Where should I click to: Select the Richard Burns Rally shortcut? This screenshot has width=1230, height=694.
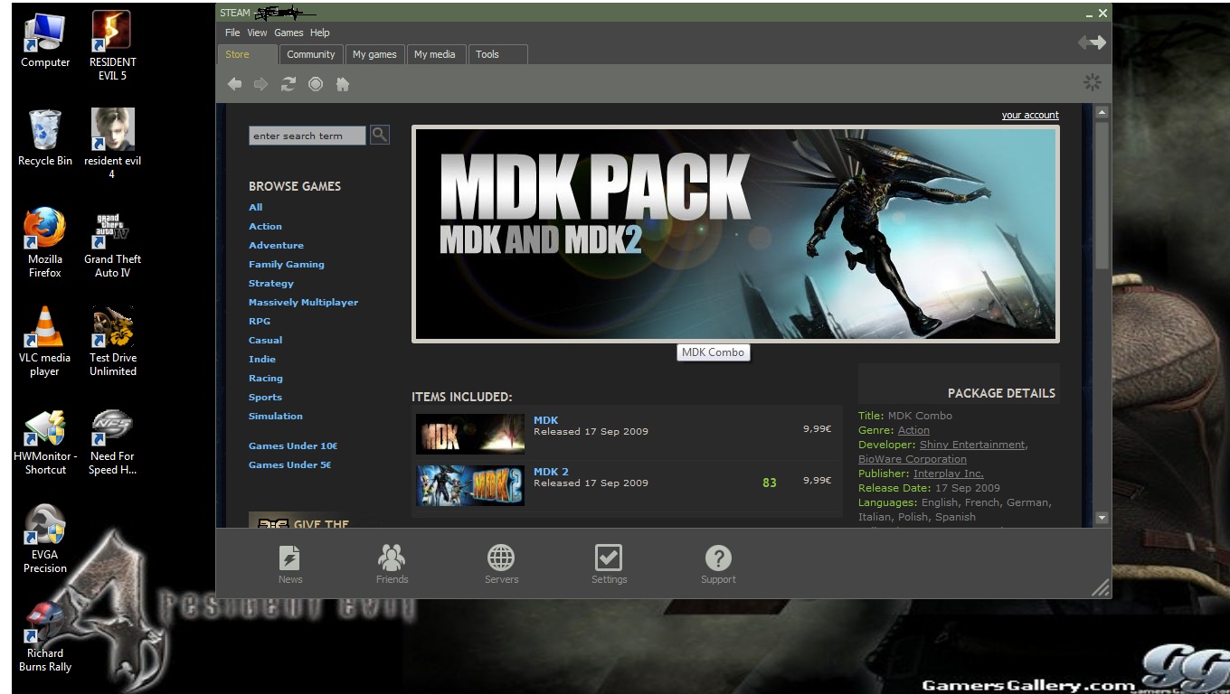tap(45, 638)
